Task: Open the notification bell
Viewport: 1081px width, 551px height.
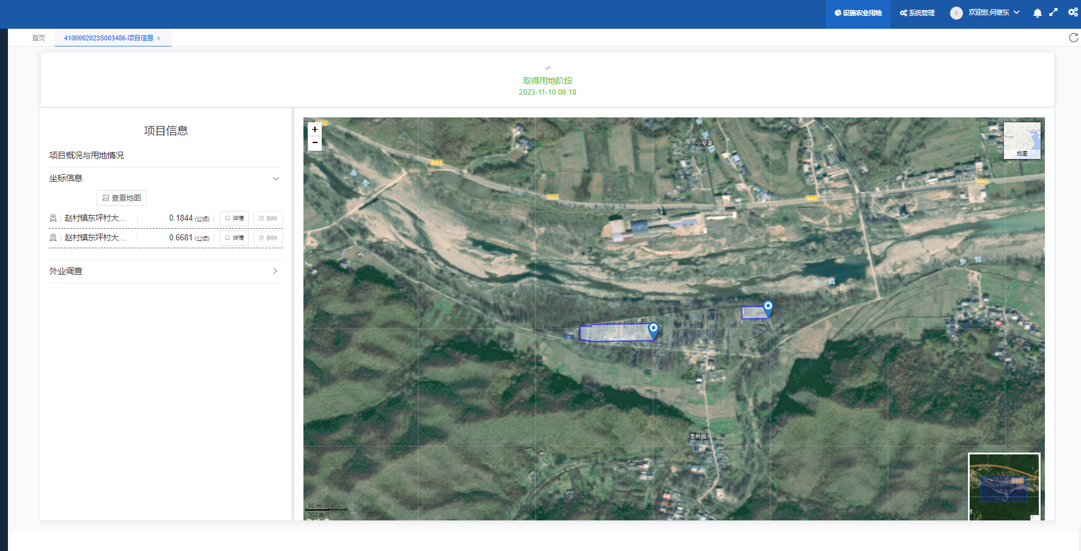Action: pyautogui.click(x=1037, y=13)
